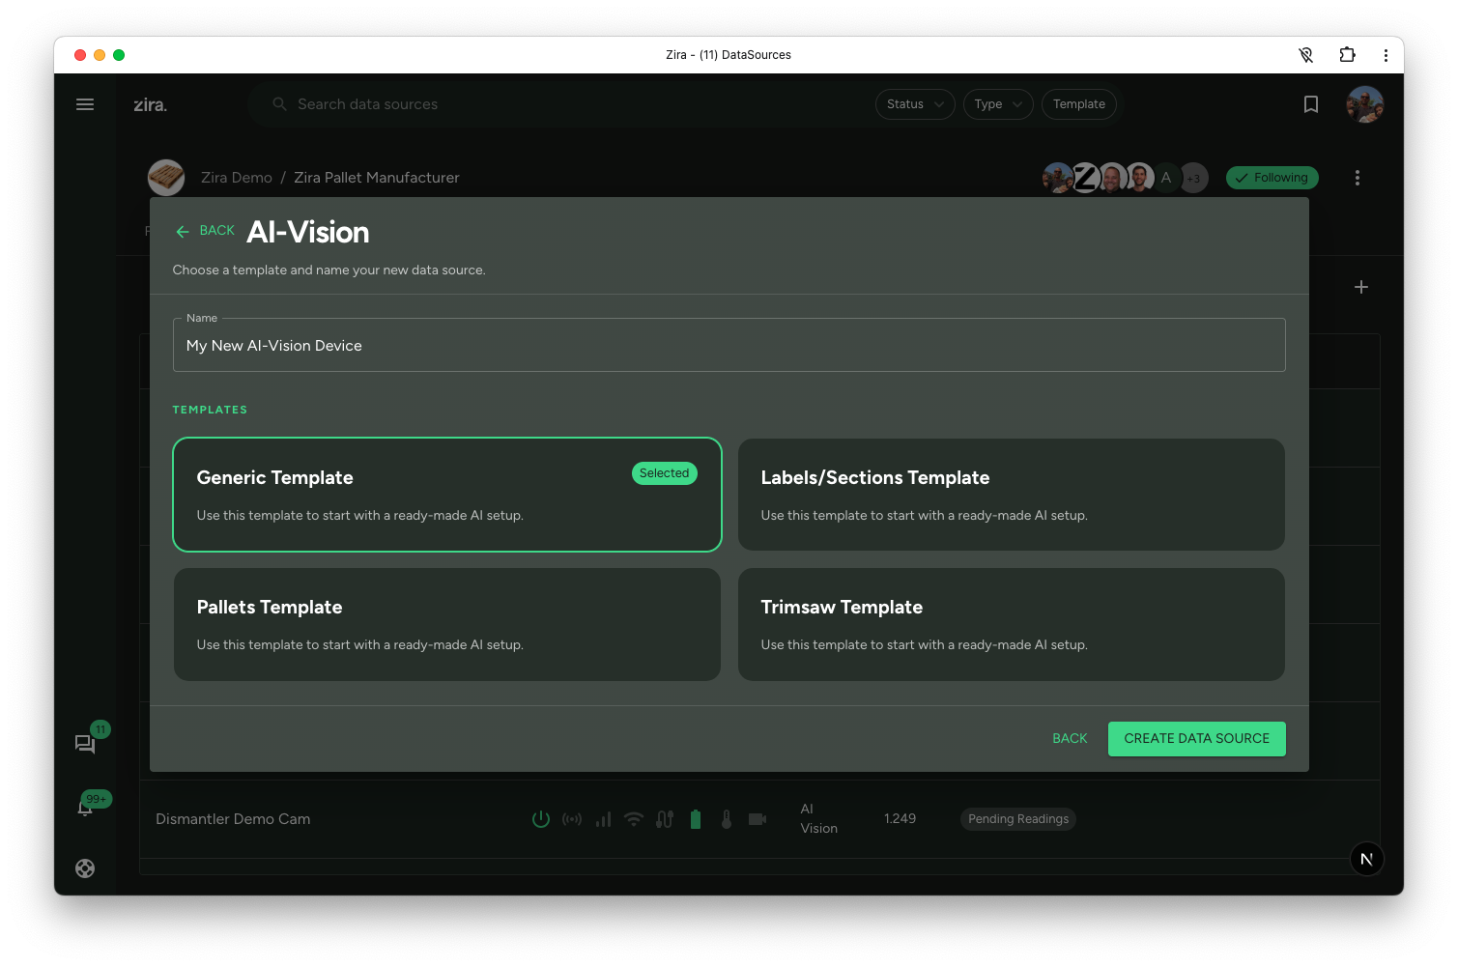Click the 1.249 value in the device row
The height and width of the screenshot is (967, 1458).
pos(900,818)
